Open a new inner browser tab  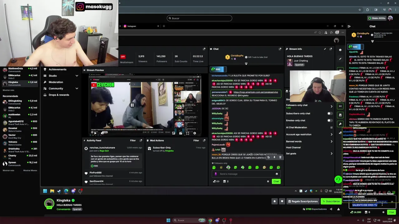tap(164, 26)
